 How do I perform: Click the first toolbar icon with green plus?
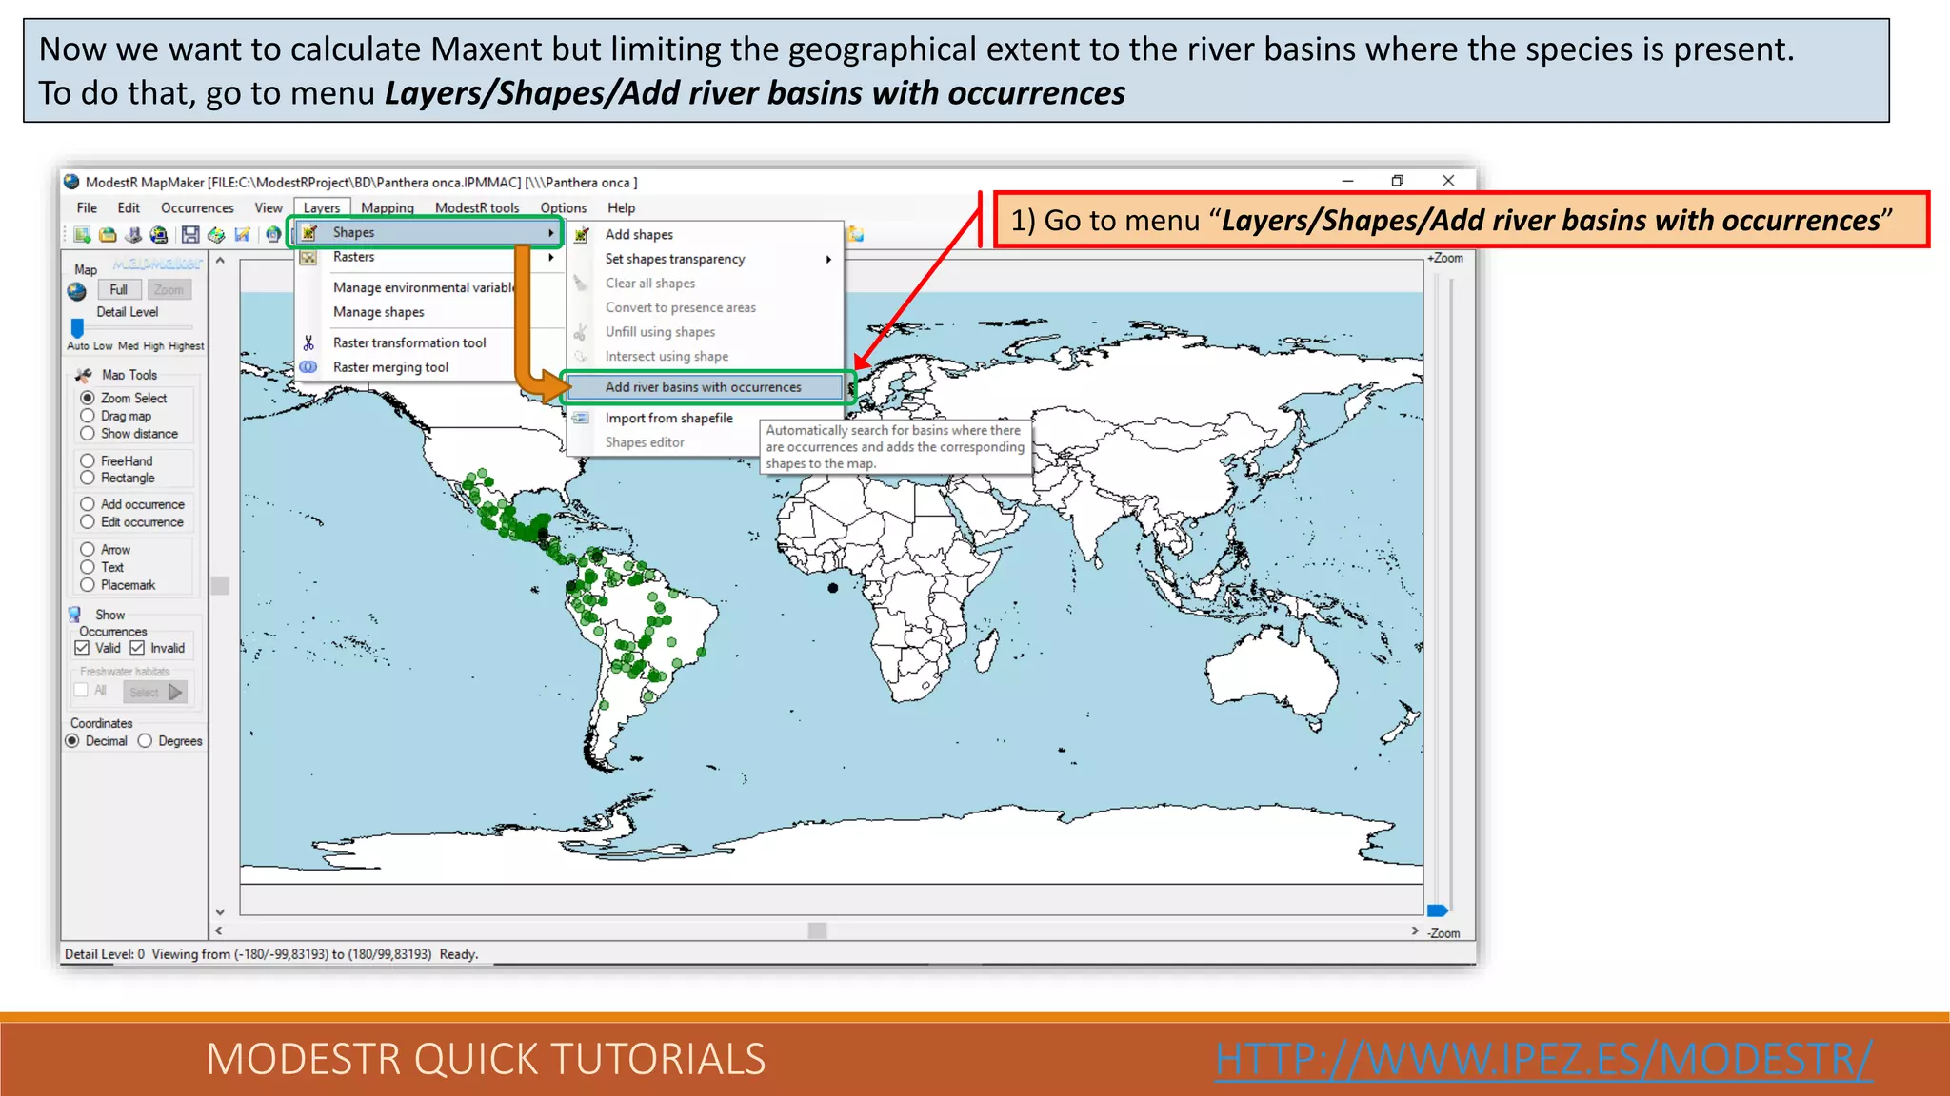(x=82, y=234)
